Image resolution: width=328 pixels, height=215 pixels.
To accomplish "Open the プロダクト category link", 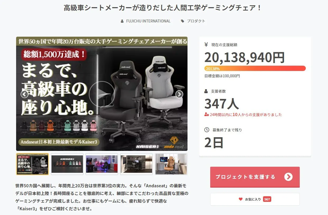I will (x=196, y=21).
